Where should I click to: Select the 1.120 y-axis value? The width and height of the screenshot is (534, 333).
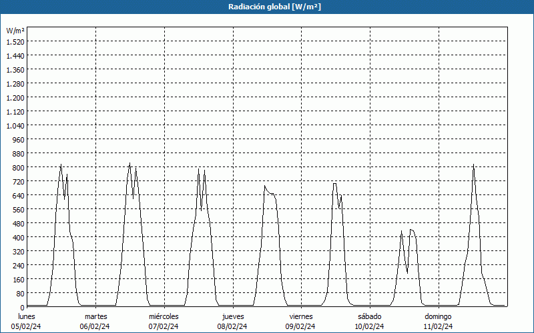pos(15,111)
